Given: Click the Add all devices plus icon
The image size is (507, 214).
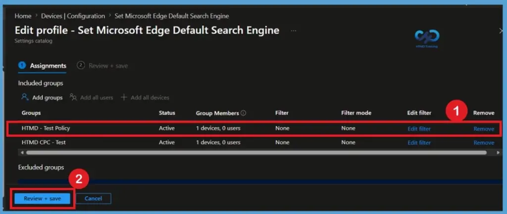Looking at the screenshot, I should (123, 97).
